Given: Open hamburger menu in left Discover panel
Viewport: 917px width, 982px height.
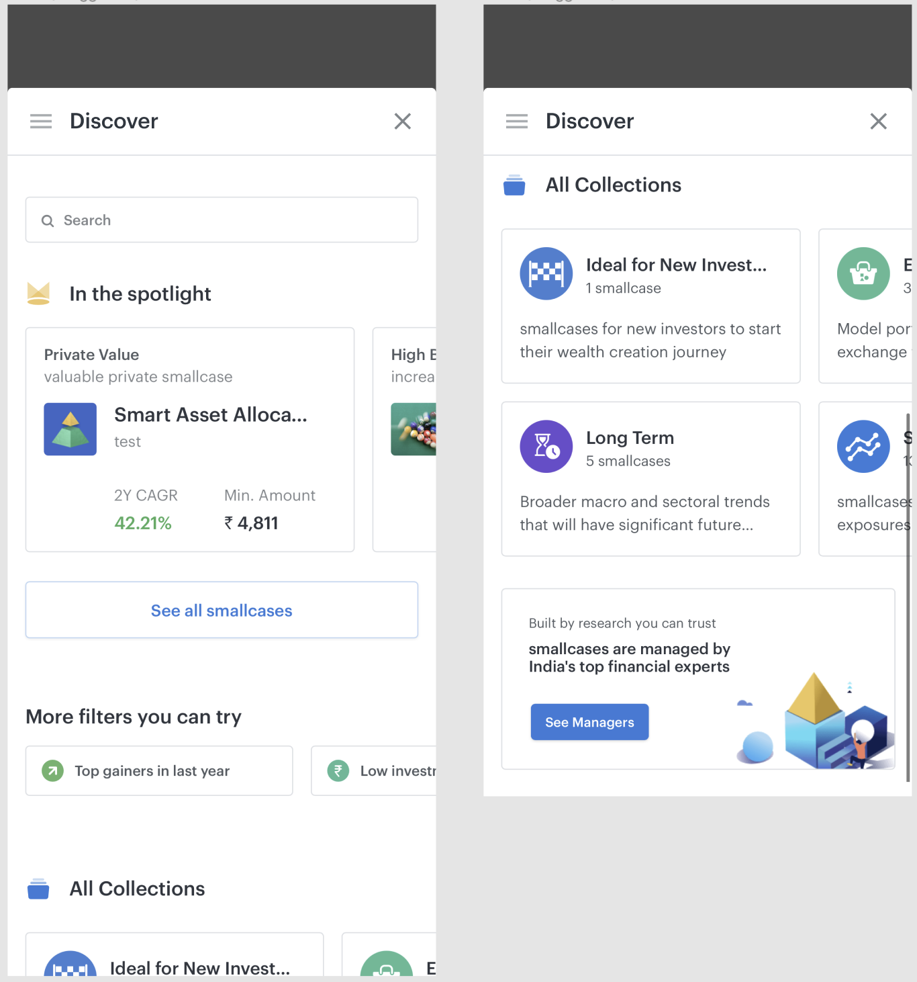Looking at the screenshot, I should (41, 122).
